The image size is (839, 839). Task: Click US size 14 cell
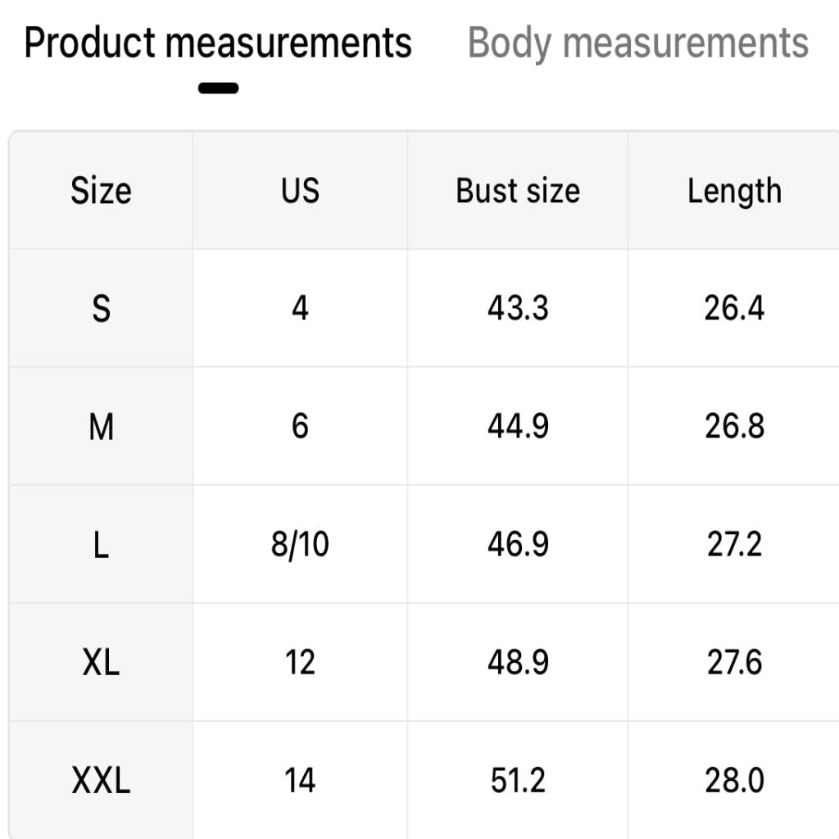[x=300, y=780]
